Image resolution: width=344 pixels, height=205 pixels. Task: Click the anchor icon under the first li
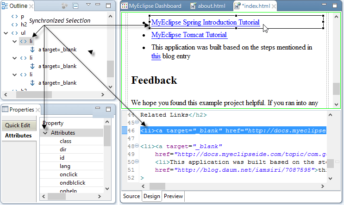[32, 50]
